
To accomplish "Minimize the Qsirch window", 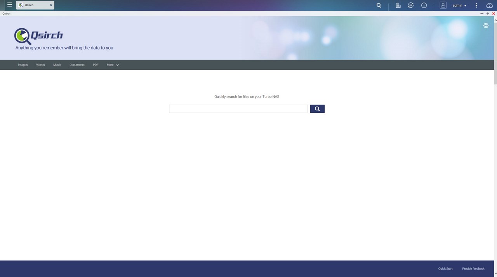I will pos(482,14).
